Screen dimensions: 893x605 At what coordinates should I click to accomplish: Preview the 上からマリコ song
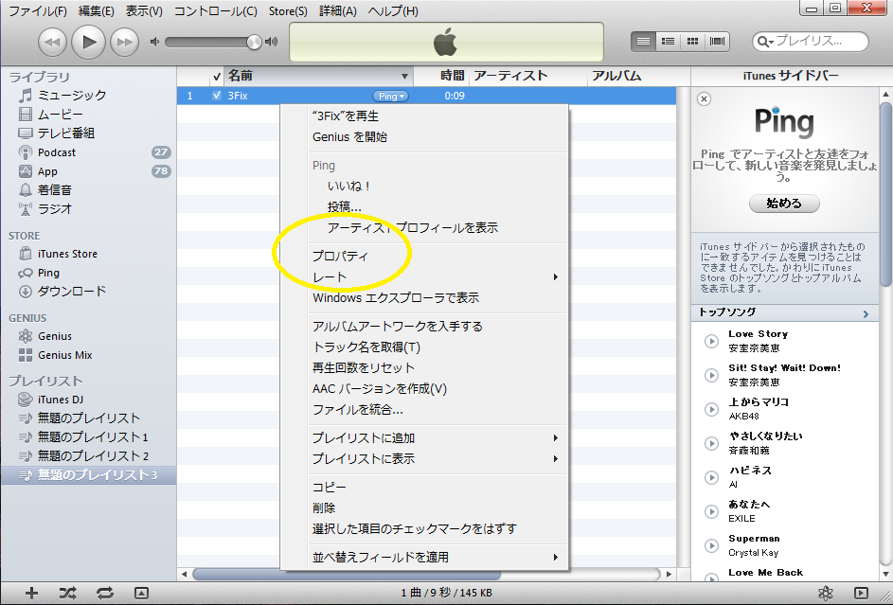[711, 409]
